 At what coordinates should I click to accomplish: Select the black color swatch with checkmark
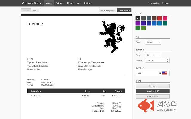(x=138, y=18)
